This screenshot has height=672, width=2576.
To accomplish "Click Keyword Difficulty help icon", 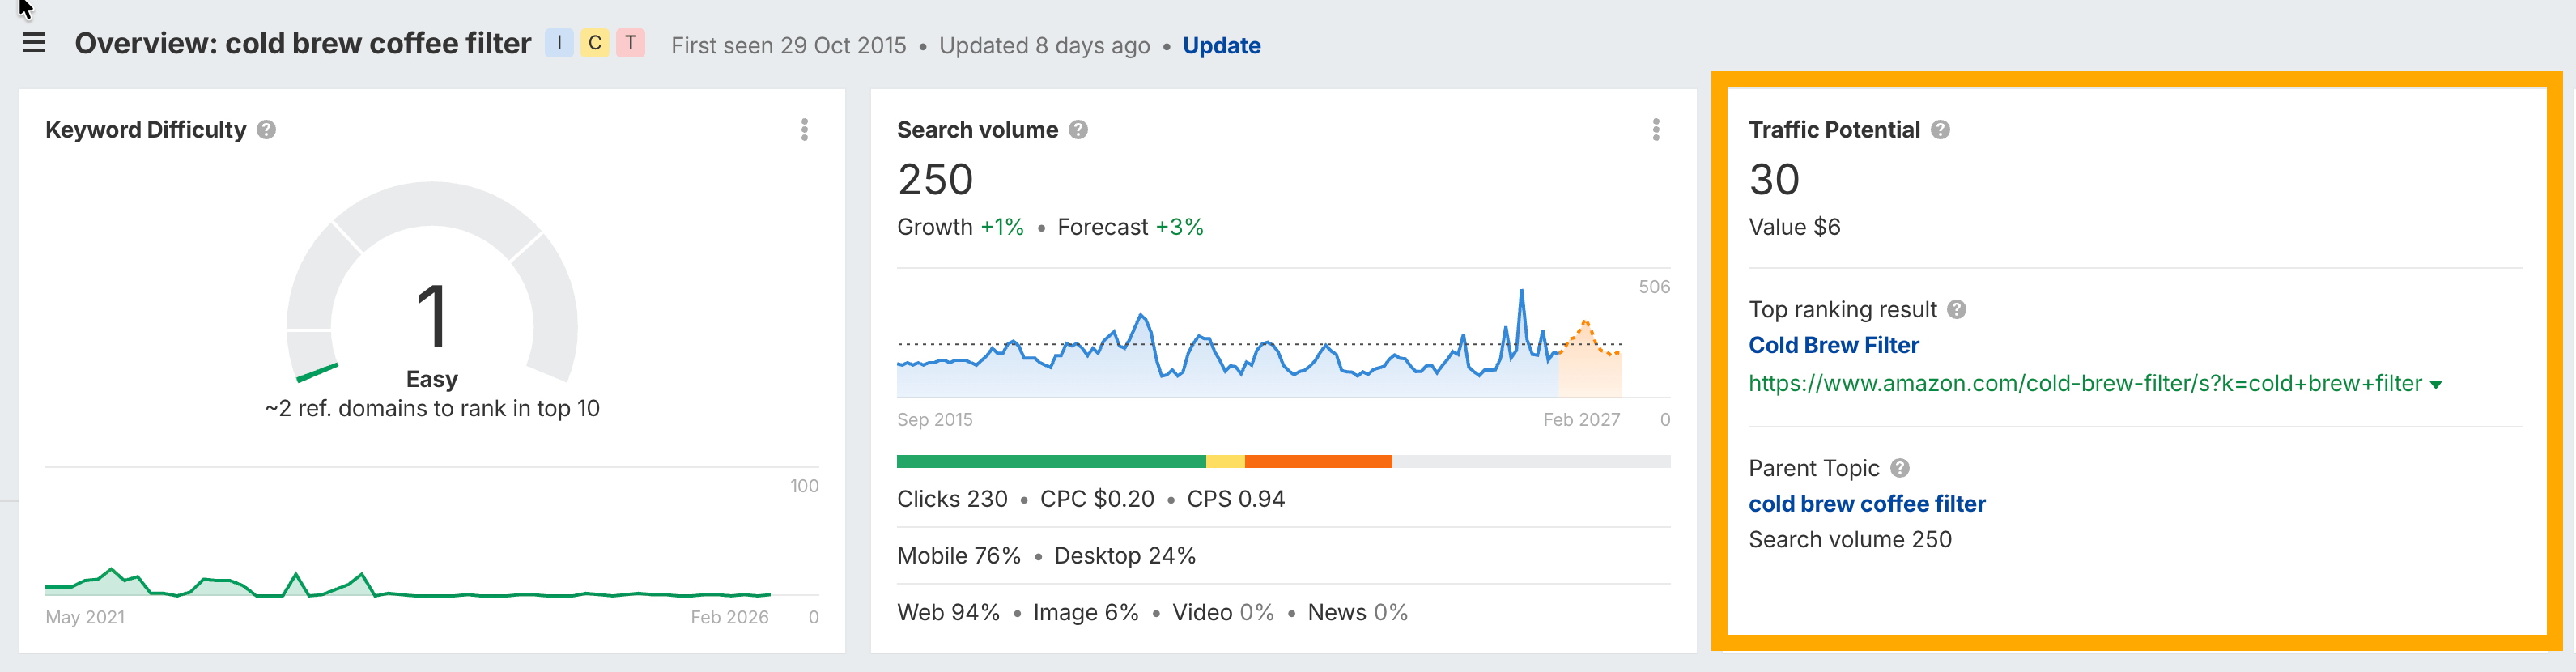I will coord(266,130).
